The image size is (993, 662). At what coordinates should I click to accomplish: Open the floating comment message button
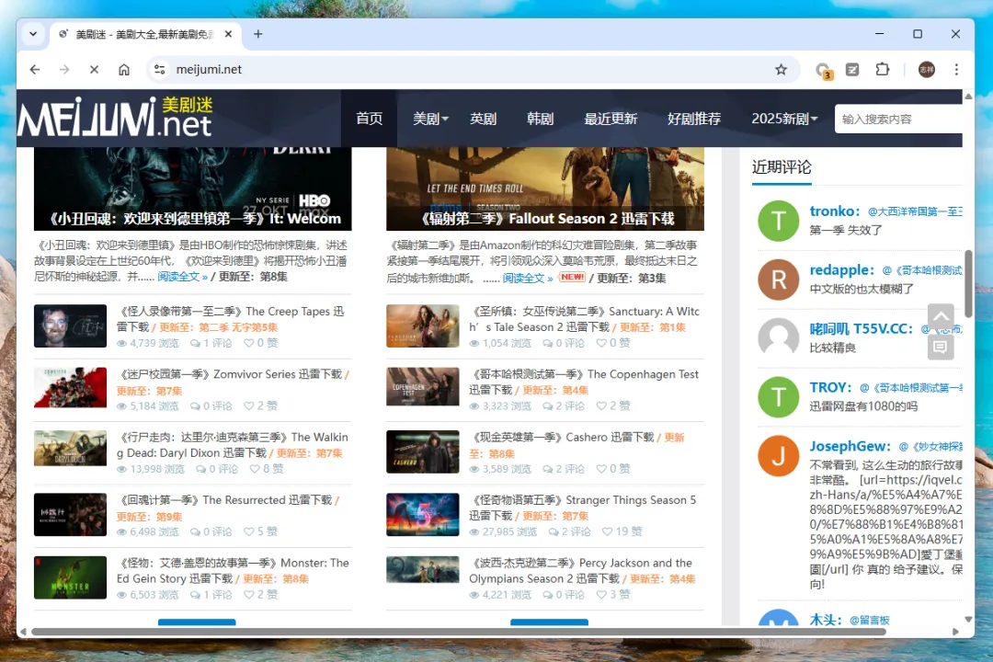coord(941,347)
